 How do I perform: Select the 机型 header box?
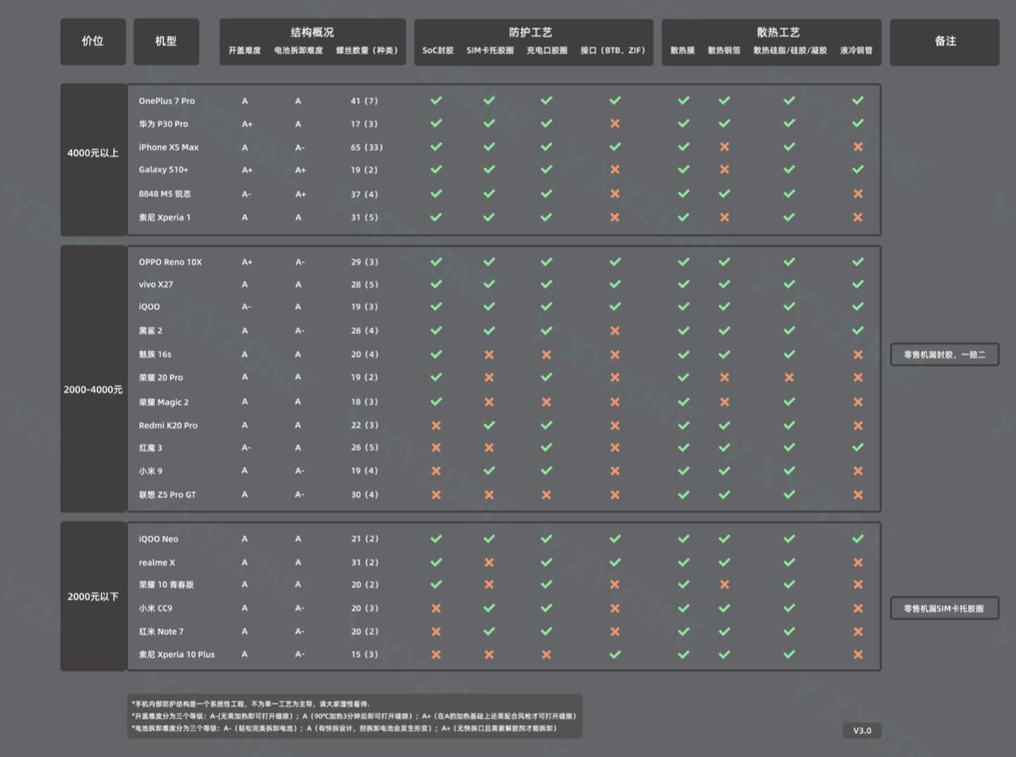[x=167, y=42]
